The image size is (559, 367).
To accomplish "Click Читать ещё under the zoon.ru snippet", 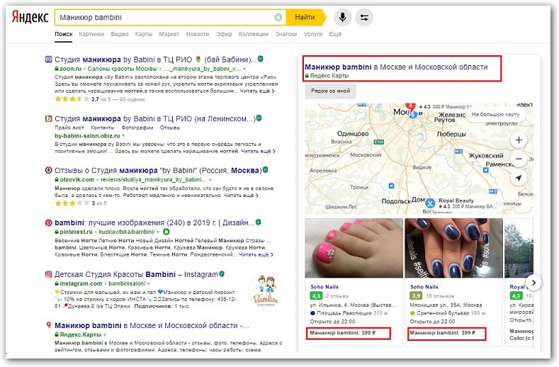I will pyautogui.click(x=257, y=91).
